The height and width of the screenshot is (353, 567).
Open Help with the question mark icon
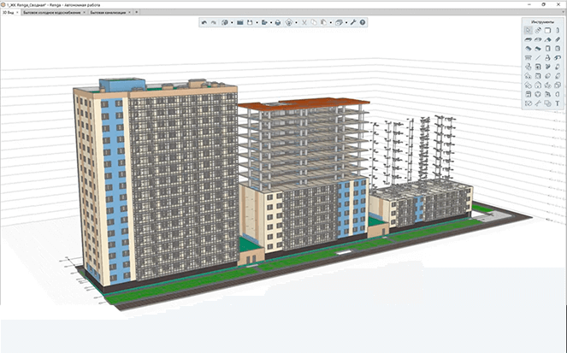pos(363,22)
